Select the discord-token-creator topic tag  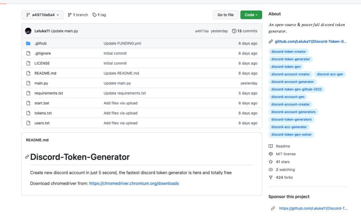pos(289,52)
